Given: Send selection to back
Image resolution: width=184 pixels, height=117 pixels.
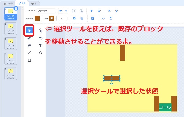Looking at the screenshot, I should pos(117,11).
